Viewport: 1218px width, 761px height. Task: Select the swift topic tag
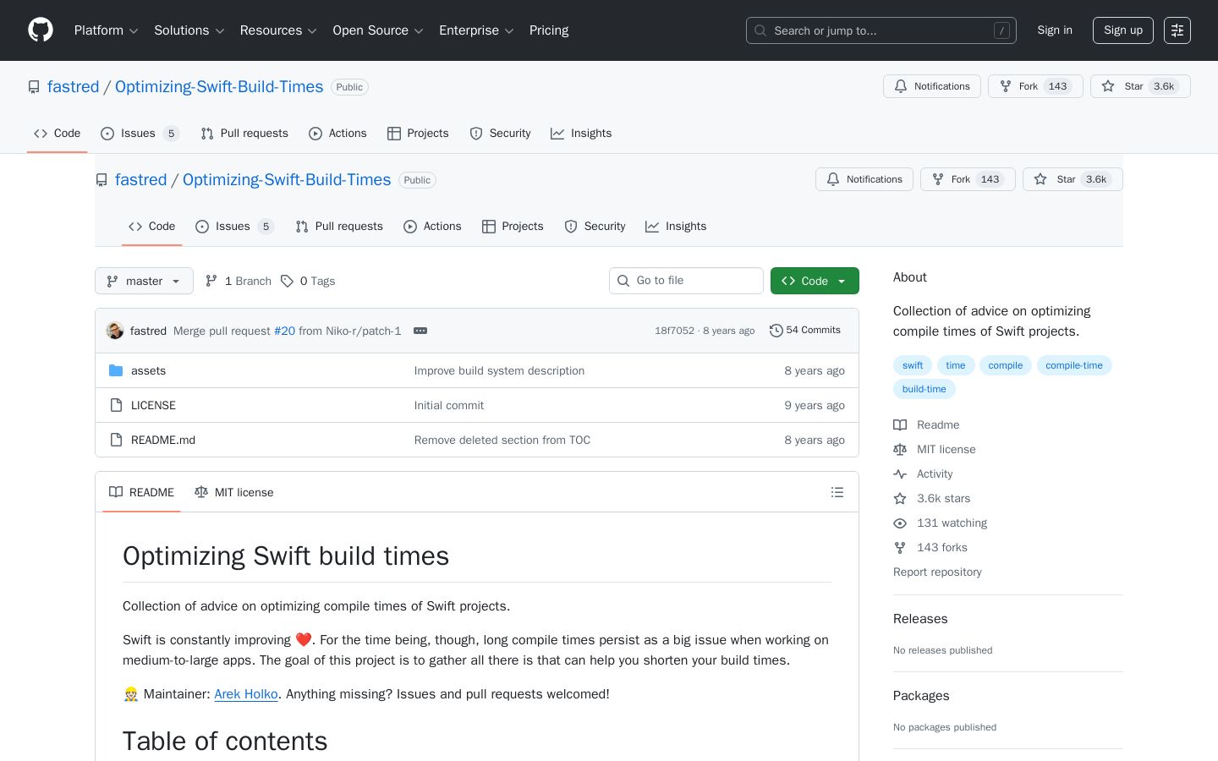click(x=913, y=365)
